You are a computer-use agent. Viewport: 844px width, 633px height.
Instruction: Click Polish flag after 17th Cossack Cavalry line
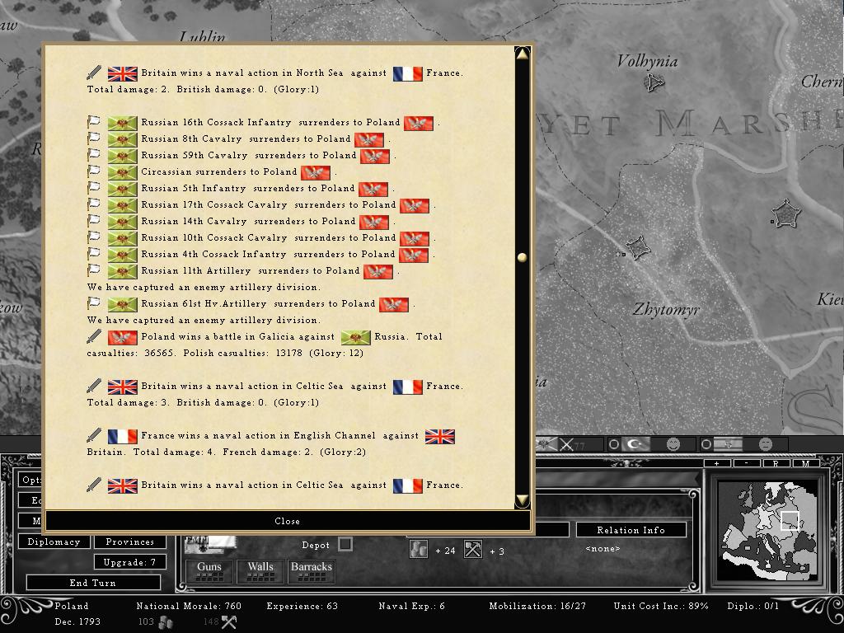[x=415, y=205]
